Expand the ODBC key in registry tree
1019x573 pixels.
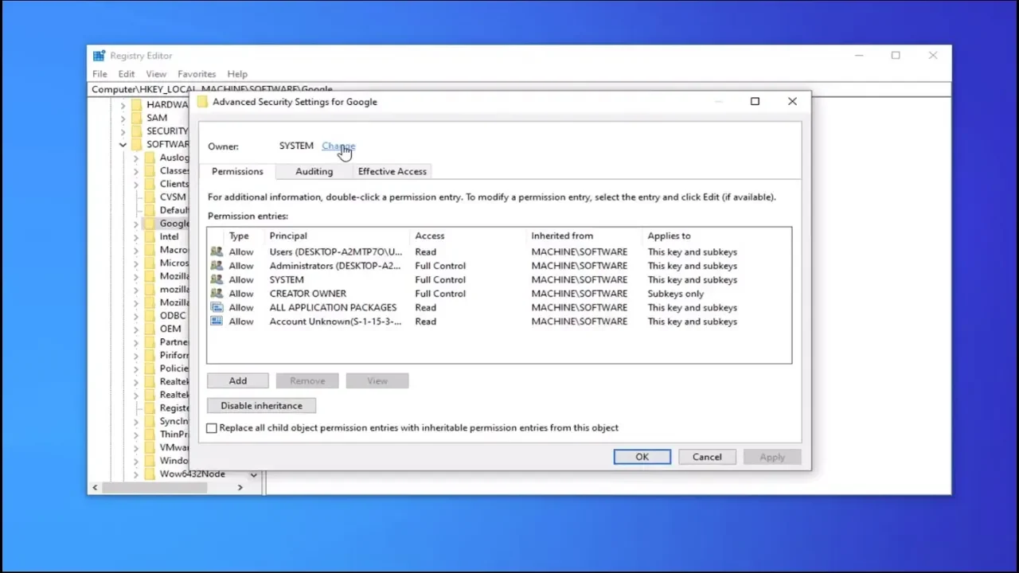click(x=135, y=316)
